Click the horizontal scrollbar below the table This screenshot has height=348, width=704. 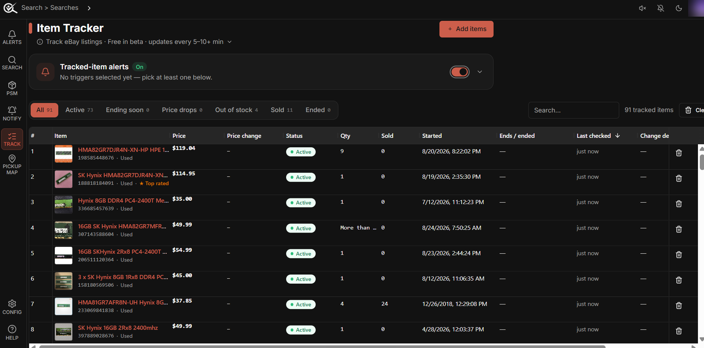pos(322,346)
